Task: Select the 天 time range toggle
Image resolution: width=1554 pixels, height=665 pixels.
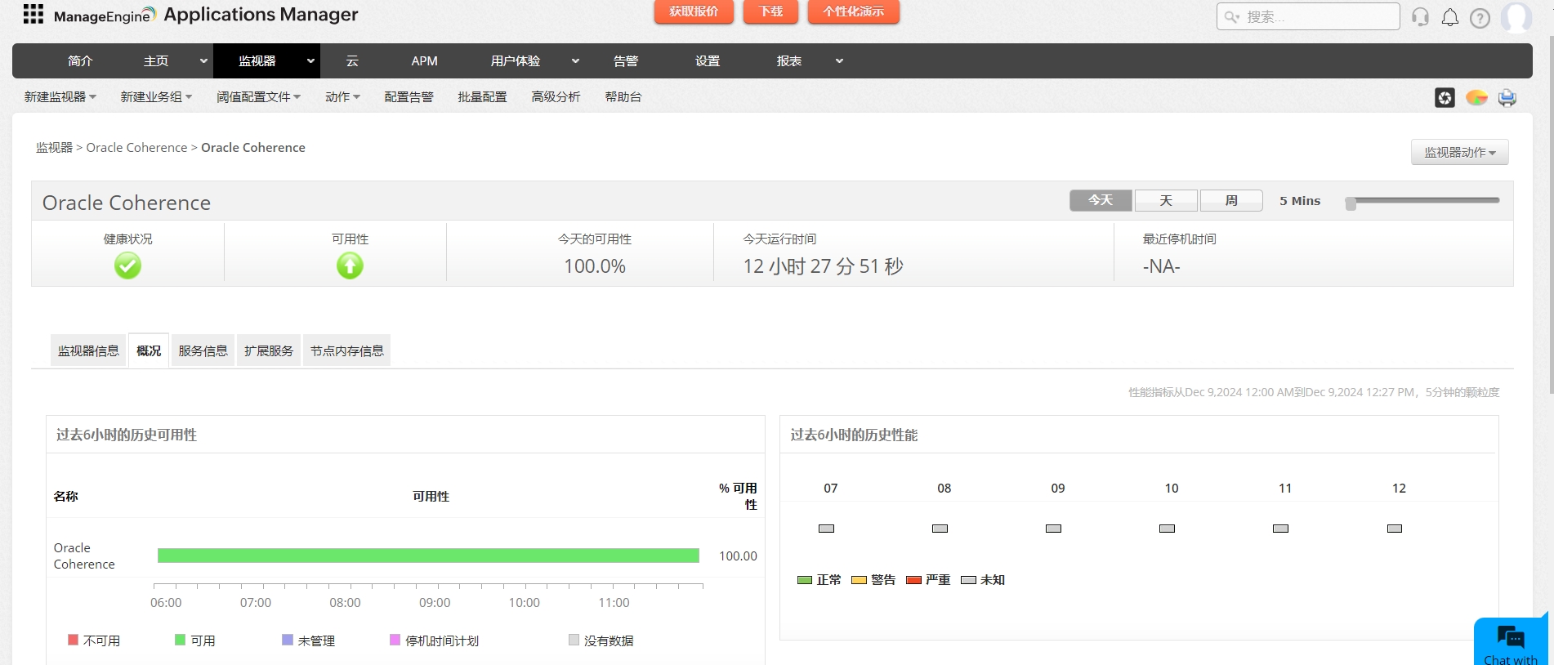Action: pos(1166,200)
